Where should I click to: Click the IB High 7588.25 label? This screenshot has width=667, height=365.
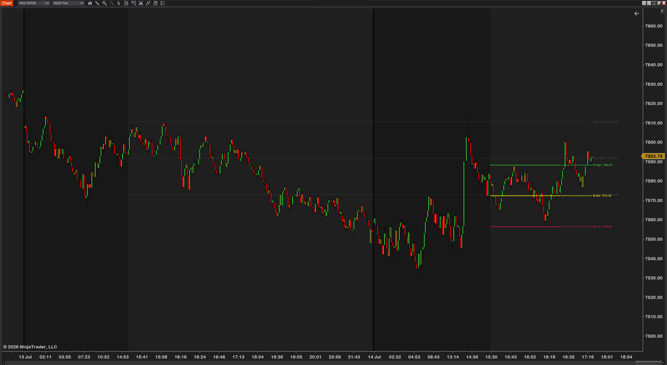click(602, 165)
